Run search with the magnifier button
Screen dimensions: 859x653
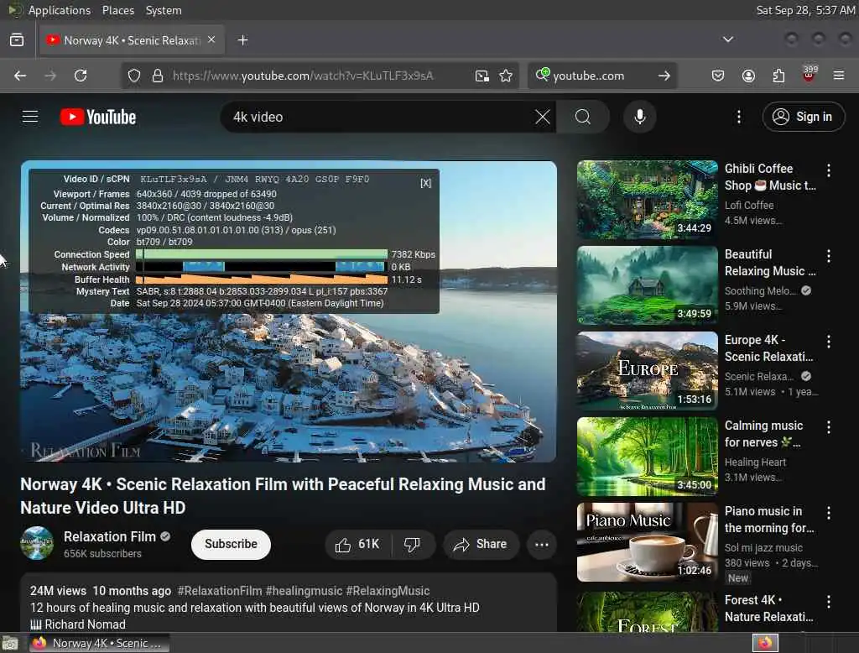583,117
